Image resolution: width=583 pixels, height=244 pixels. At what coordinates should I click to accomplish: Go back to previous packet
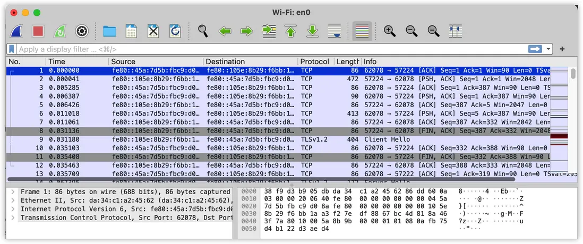225,31
